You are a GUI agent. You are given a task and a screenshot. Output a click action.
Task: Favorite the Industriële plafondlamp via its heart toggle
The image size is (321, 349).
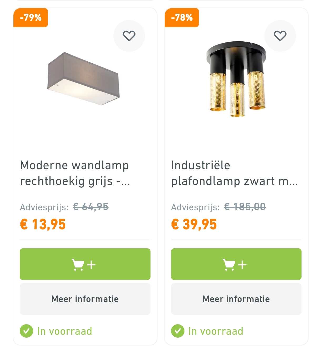coord(280,36)
